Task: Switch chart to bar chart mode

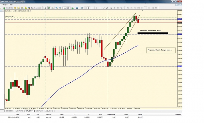Action: 45,8
